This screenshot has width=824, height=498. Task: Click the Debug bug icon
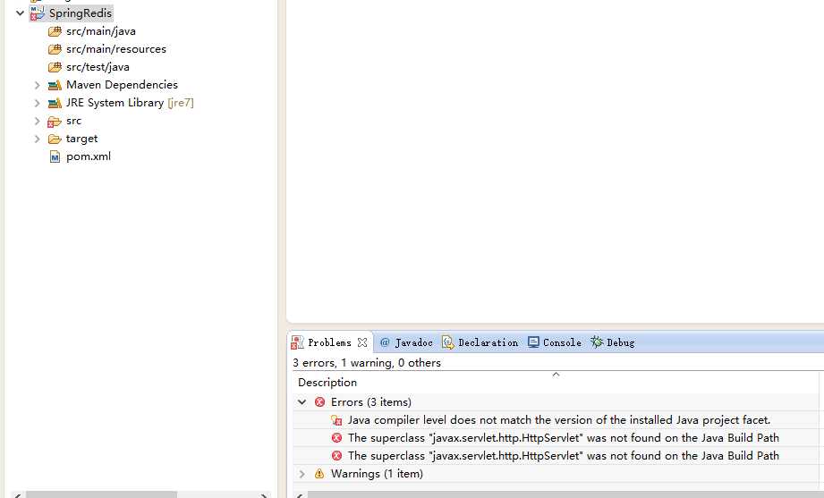tap(597, 342)
